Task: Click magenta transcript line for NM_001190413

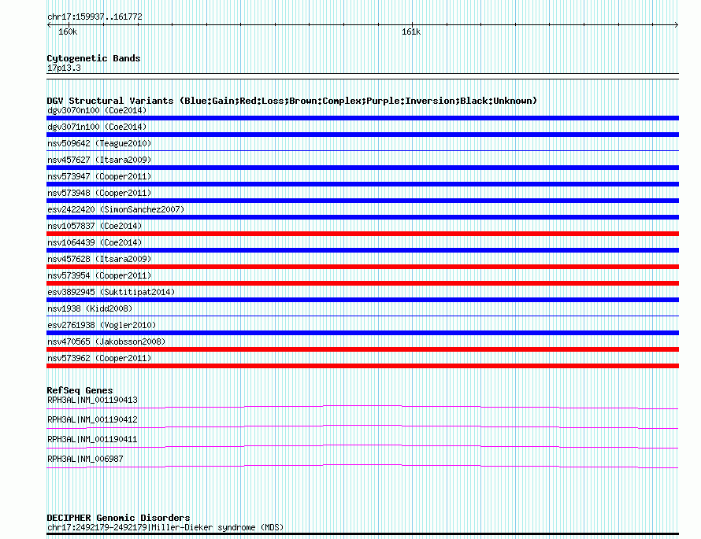Action: point(362,406)
